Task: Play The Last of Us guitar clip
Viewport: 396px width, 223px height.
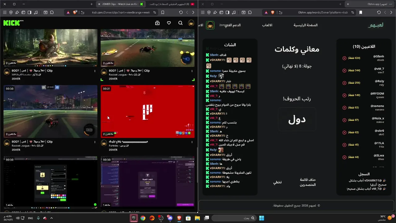Action: click(50, 48)
